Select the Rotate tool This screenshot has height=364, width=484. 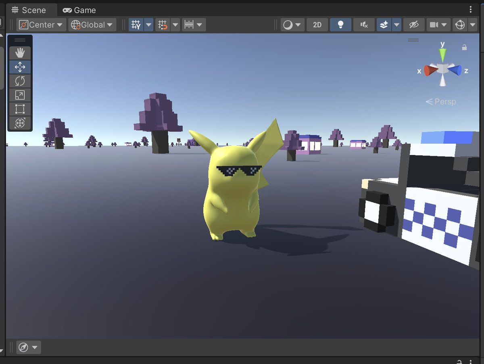(20, 81)
